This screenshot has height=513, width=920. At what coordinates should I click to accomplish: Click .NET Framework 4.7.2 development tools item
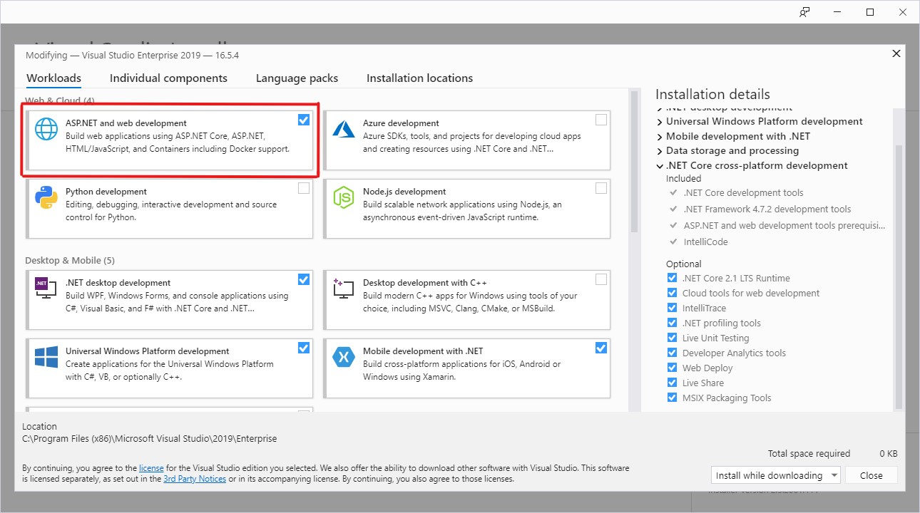point(767,209)
